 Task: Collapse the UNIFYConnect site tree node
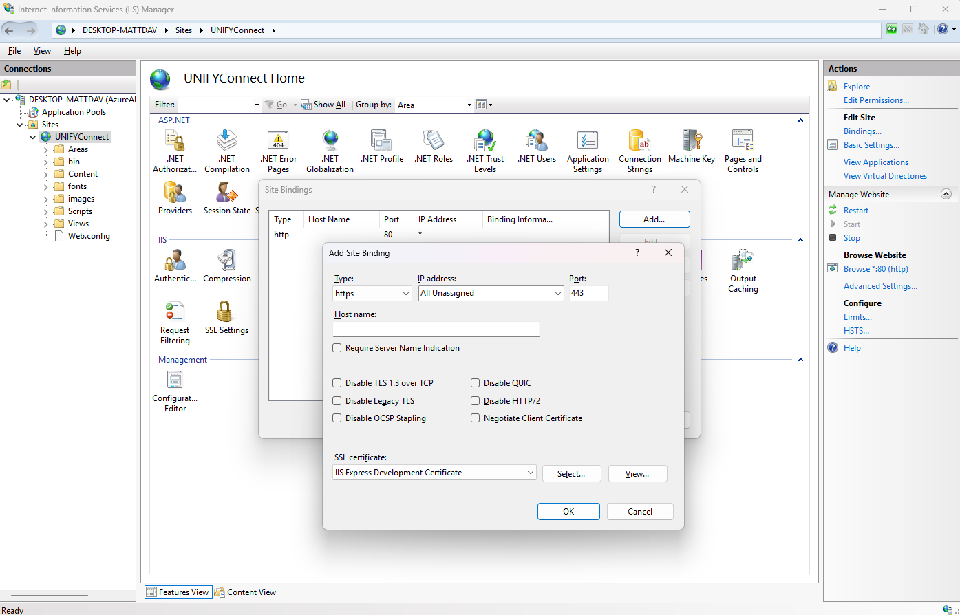[33, 137]
